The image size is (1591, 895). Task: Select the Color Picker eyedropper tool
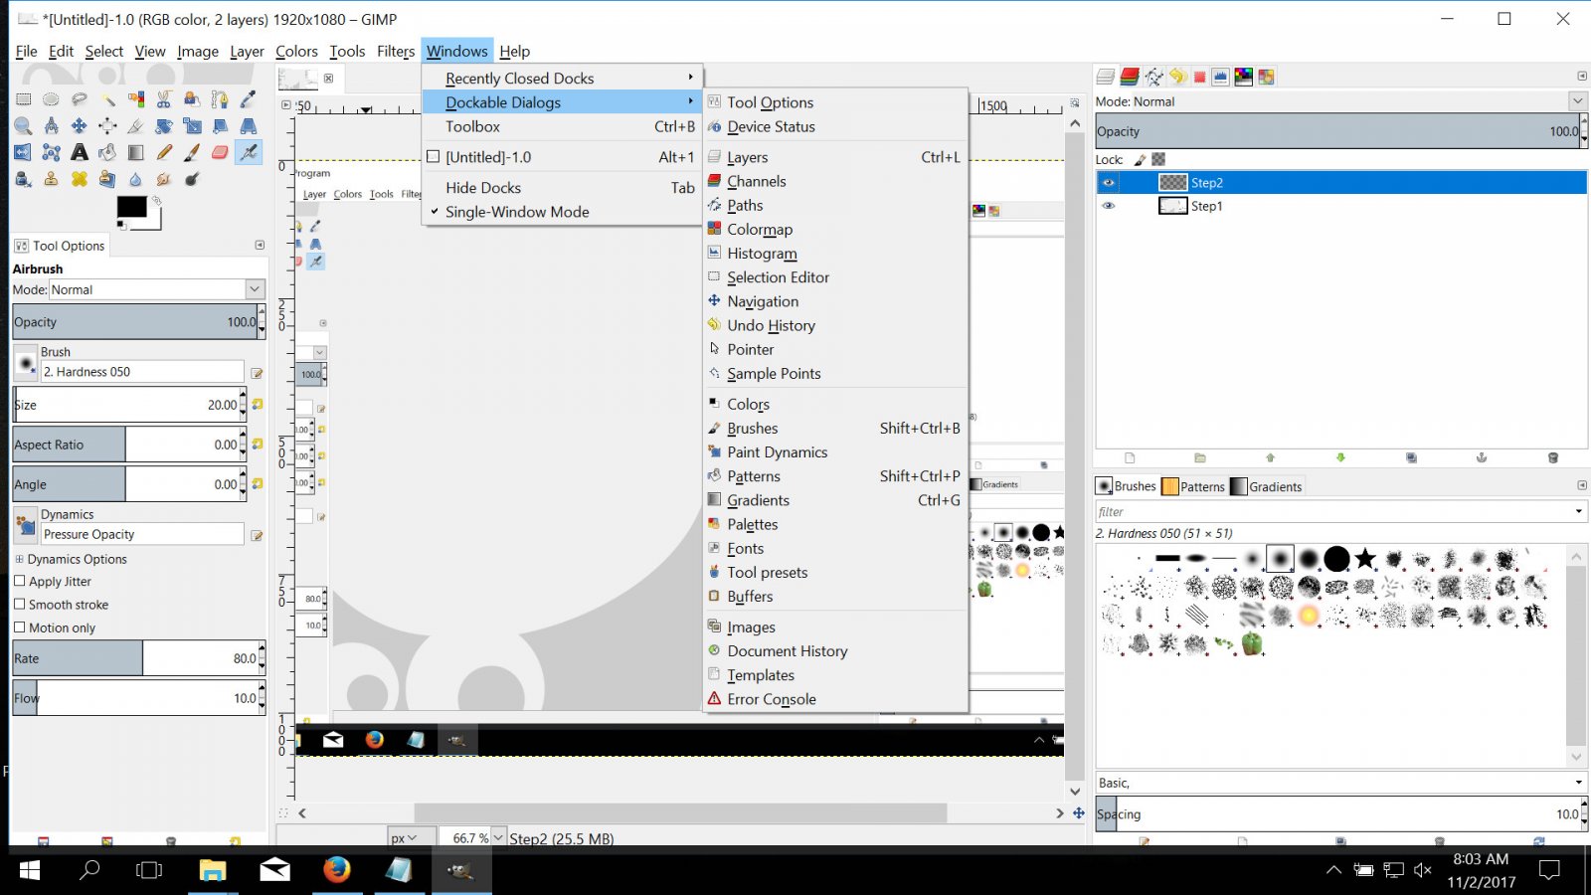249,98
